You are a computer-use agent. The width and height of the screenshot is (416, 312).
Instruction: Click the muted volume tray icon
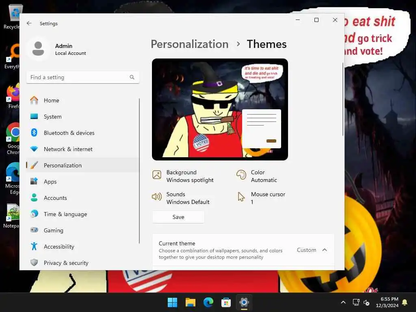[366, 302]
